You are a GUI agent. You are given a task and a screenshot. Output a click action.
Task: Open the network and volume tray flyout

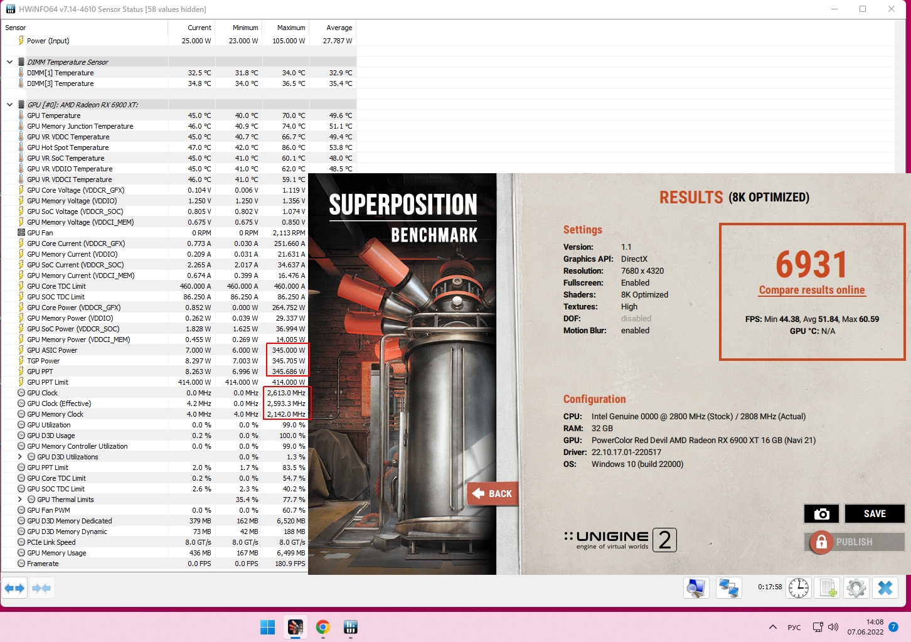(x=826, y=627)
